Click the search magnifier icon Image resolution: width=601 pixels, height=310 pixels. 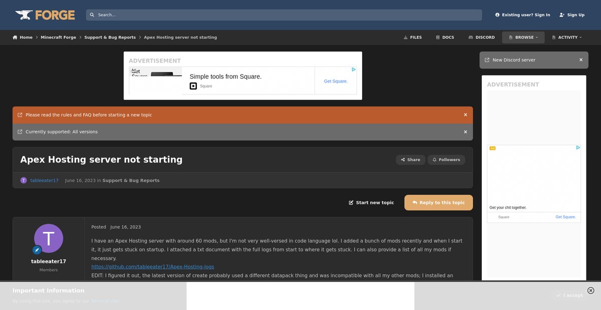[x=92, y=15]
